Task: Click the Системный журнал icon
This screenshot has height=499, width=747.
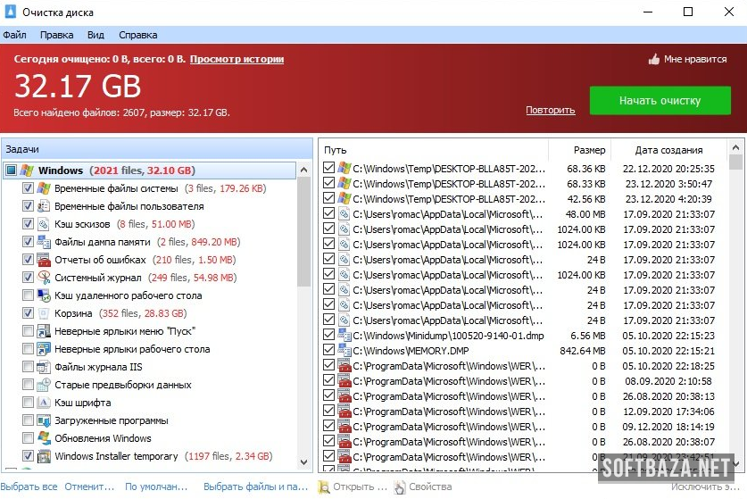Action: point(44,278)
